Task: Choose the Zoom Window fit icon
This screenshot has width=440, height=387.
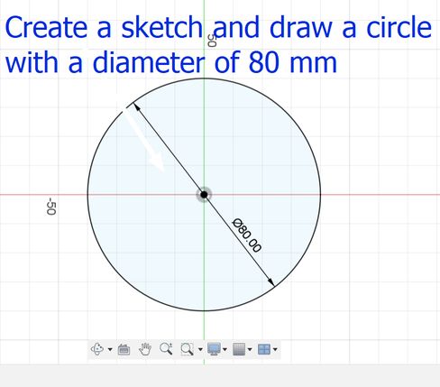Action: click(x=187, y=349)
